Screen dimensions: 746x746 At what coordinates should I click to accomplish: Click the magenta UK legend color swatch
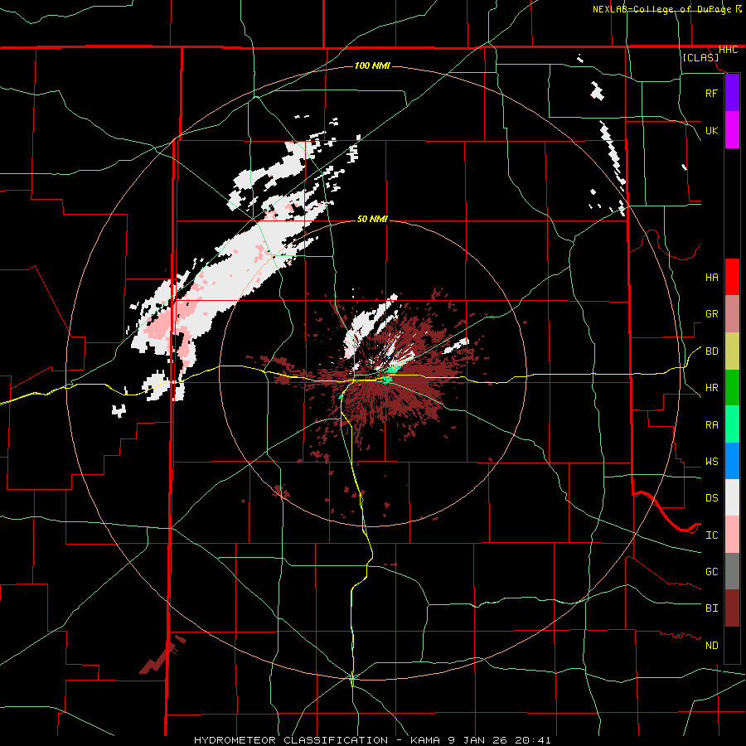732,130
